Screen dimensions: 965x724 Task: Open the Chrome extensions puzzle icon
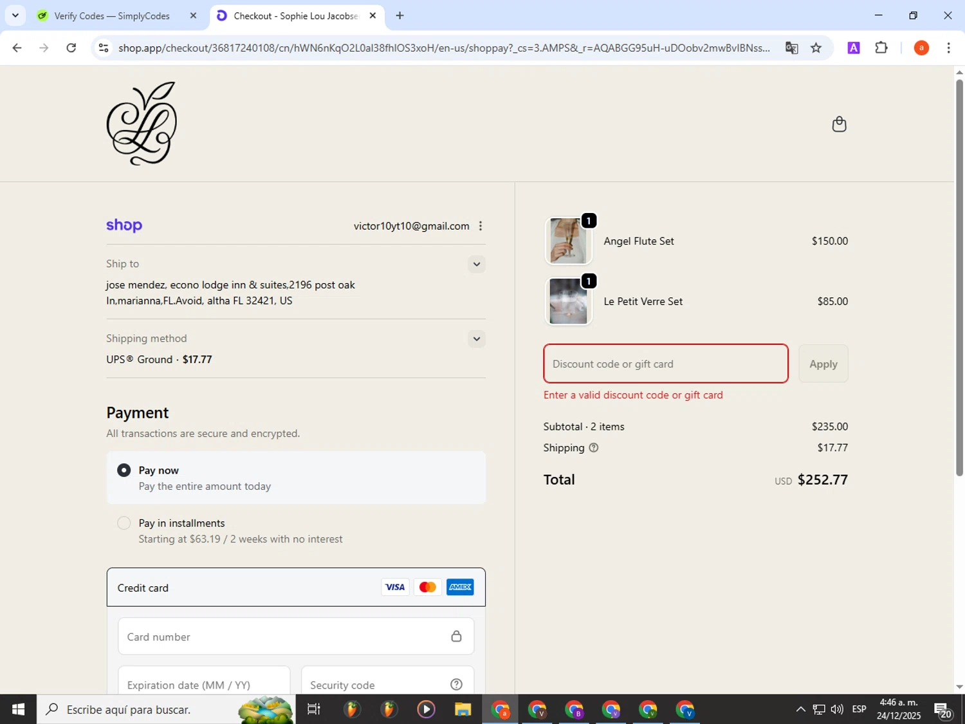click(x=881, y=48)
